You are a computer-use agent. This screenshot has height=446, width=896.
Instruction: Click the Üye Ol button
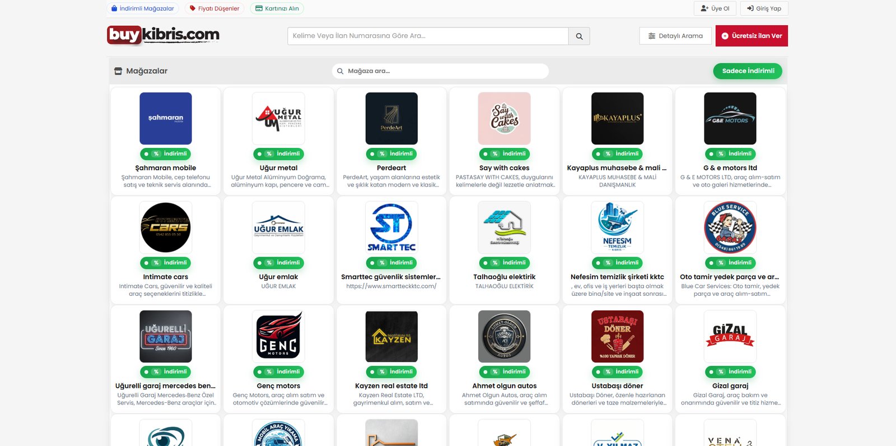(715, 8)
